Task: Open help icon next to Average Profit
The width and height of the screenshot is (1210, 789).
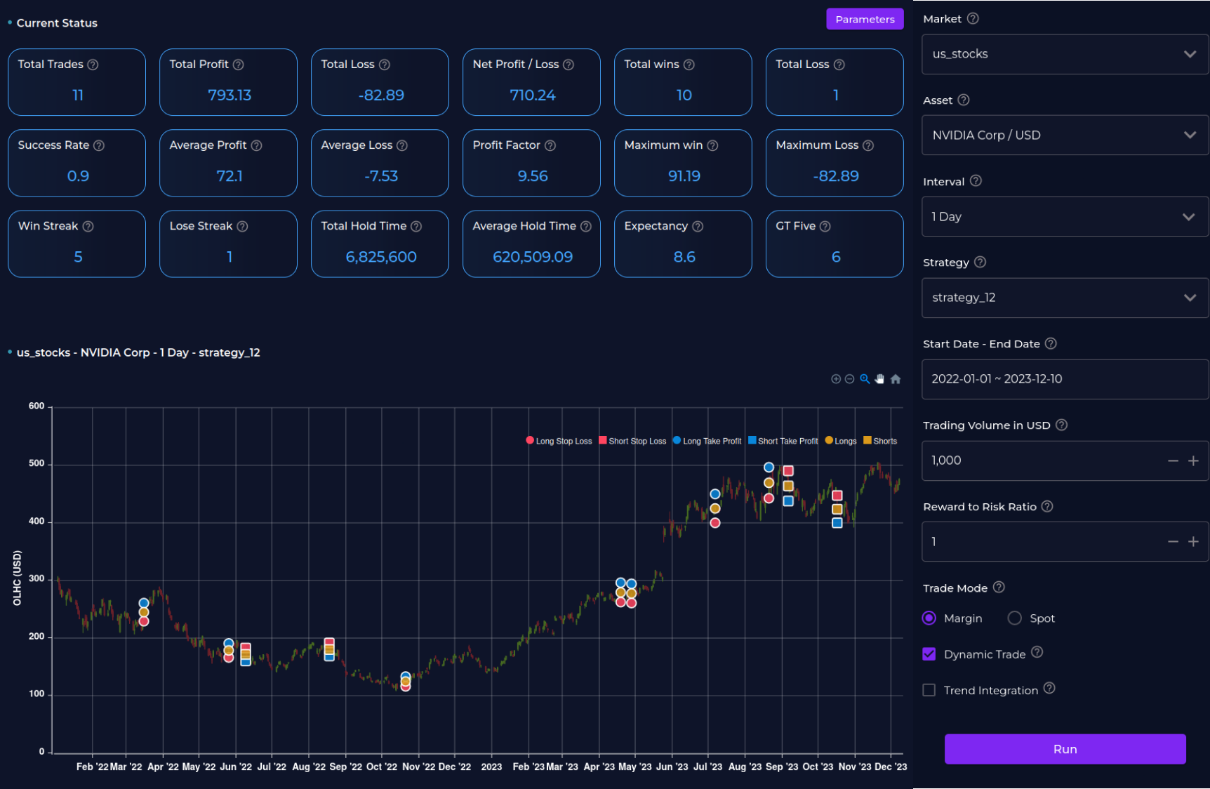Action: tap(257, 145)
